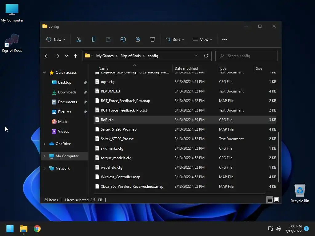This screenshot has height=236, width=315.
Task: Select the RoR.cfg file
Action: pos(185,120)
